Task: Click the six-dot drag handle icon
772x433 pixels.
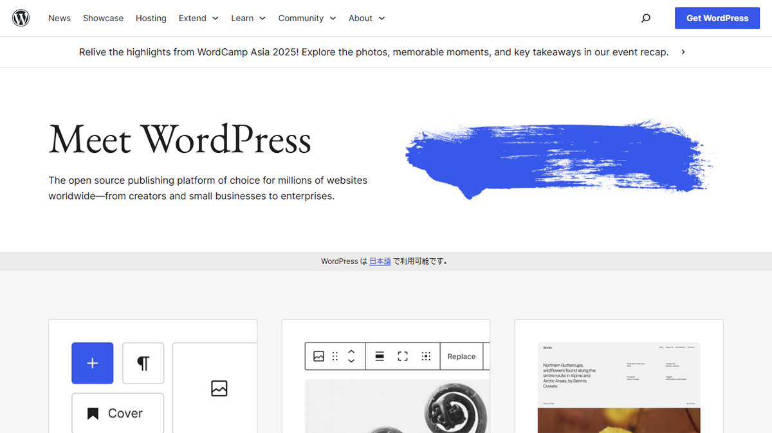Action: [335, 356]
